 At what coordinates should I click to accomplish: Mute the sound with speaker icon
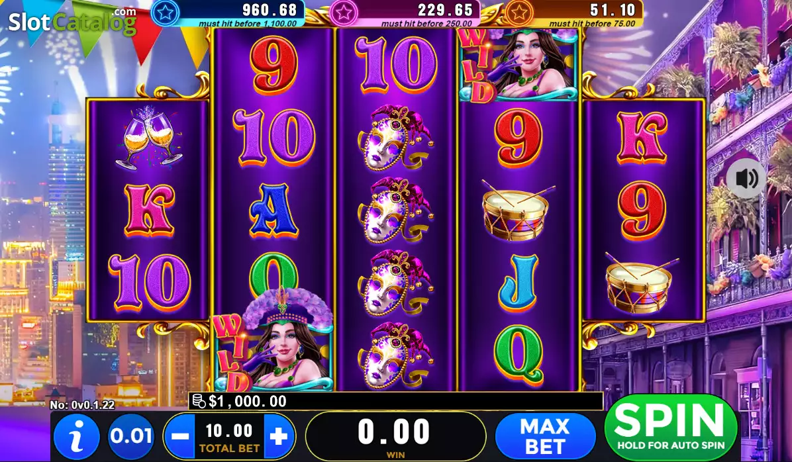[x=746, y=178]
